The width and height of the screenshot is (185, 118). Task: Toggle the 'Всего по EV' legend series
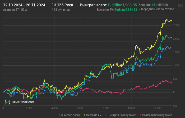tap(93, 115)
